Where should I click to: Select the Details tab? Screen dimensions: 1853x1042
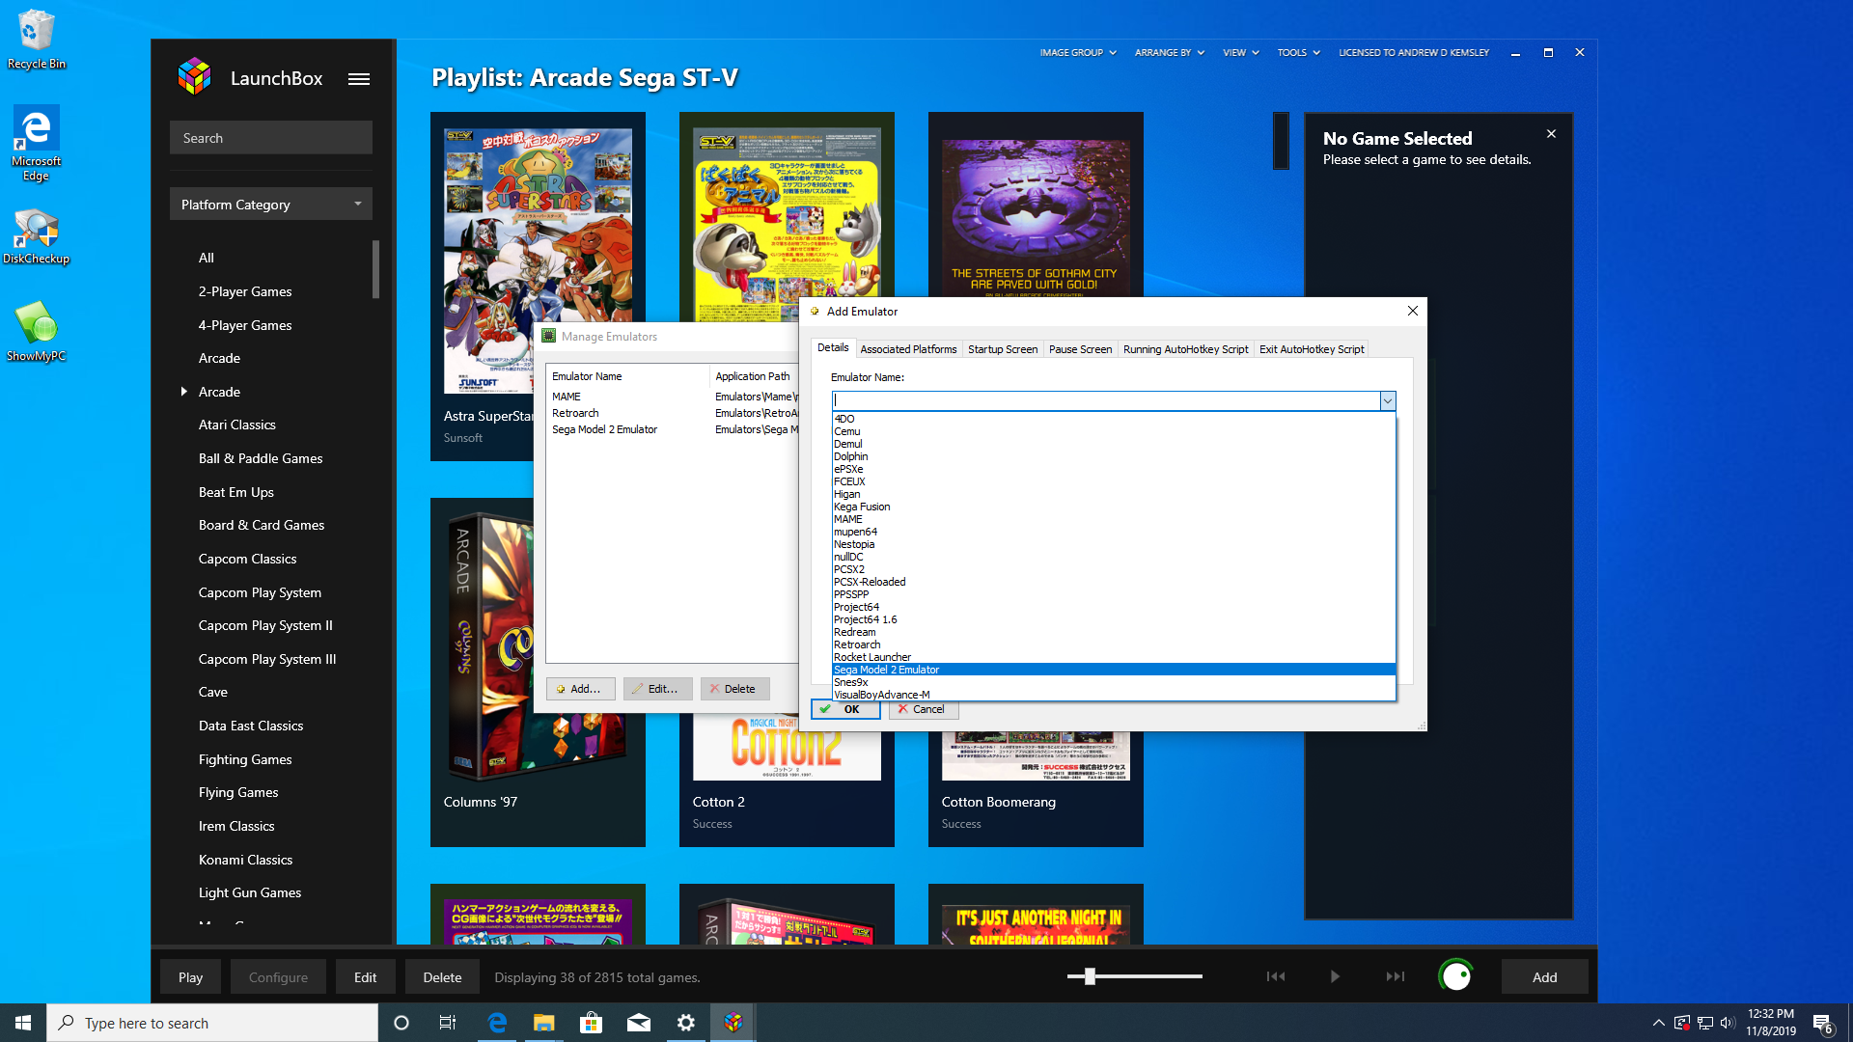pos(833,347)
